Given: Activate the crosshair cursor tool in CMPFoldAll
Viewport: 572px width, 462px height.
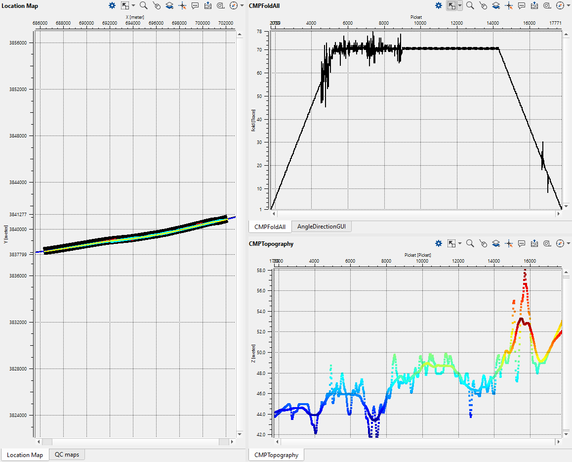Looking at the screenshot, I should pos(509,6).
